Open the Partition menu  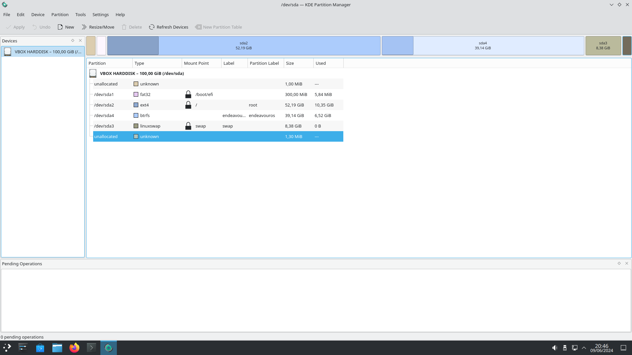click(60, 14)
